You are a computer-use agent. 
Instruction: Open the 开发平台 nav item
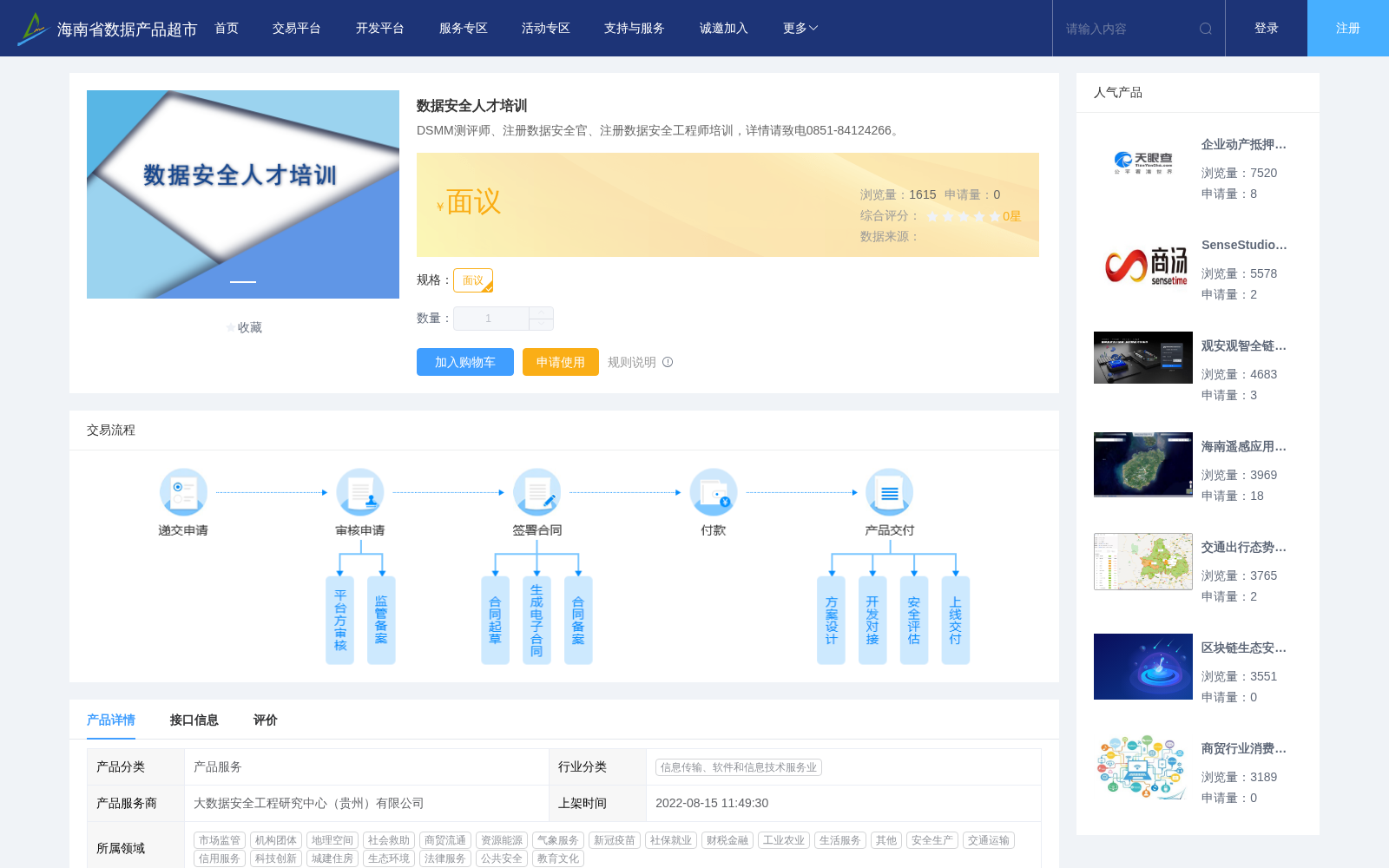(380, 29)
